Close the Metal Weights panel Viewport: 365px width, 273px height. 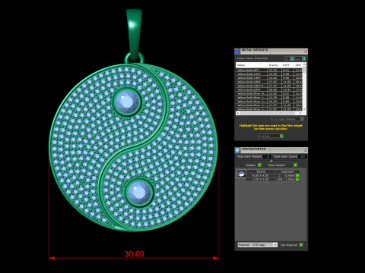(x=305, y=51)
